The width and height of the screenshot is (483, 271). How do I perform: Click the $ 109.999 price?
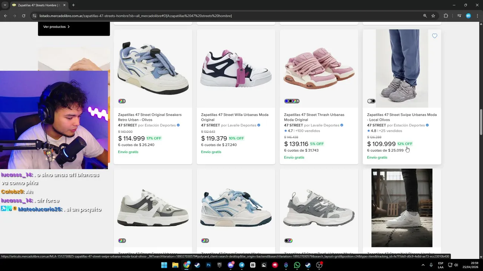tap(381, 144)
